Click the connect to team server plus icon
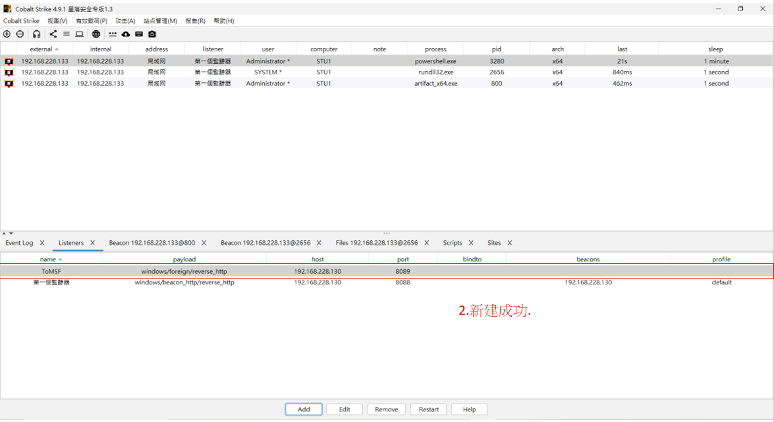The image size is (774, 422). [x=7, y=34]
